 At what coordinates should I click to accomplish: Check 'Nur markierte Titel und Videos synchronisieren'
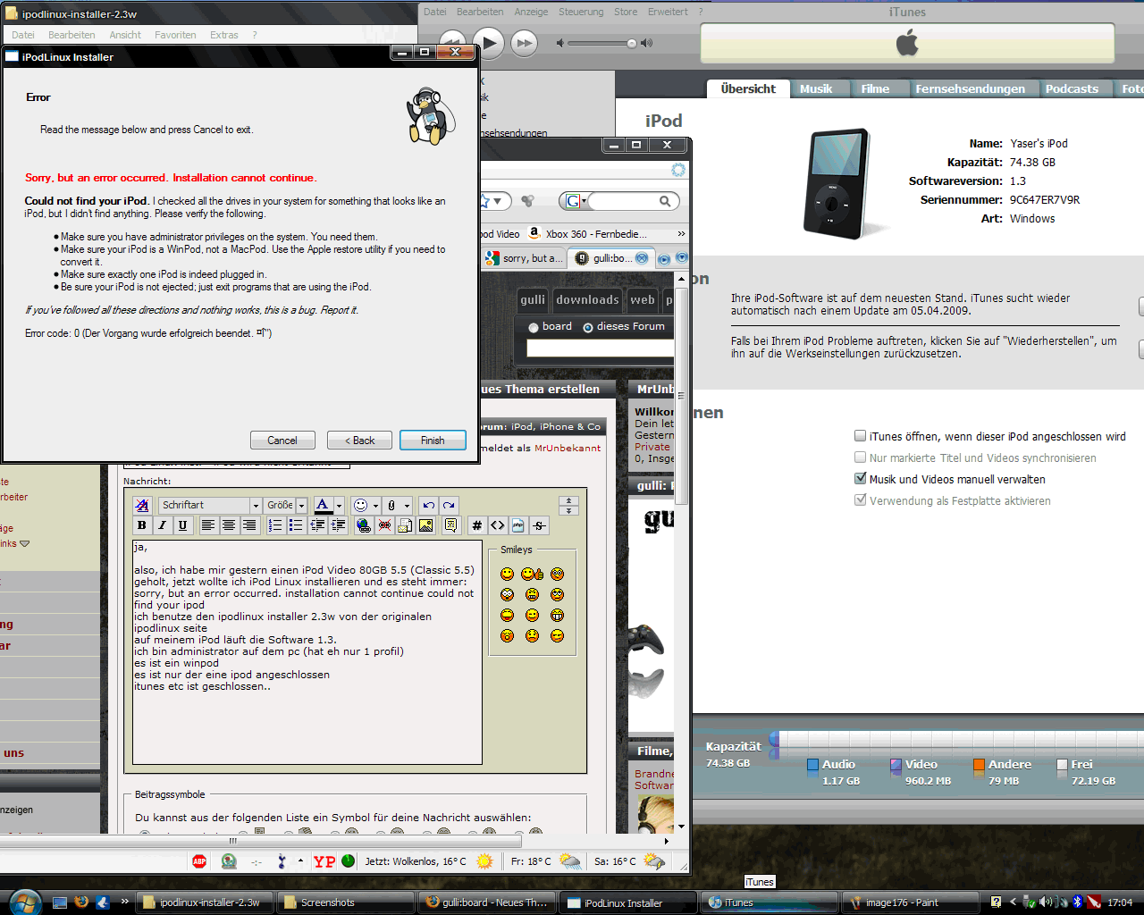(x=860, y=457)
